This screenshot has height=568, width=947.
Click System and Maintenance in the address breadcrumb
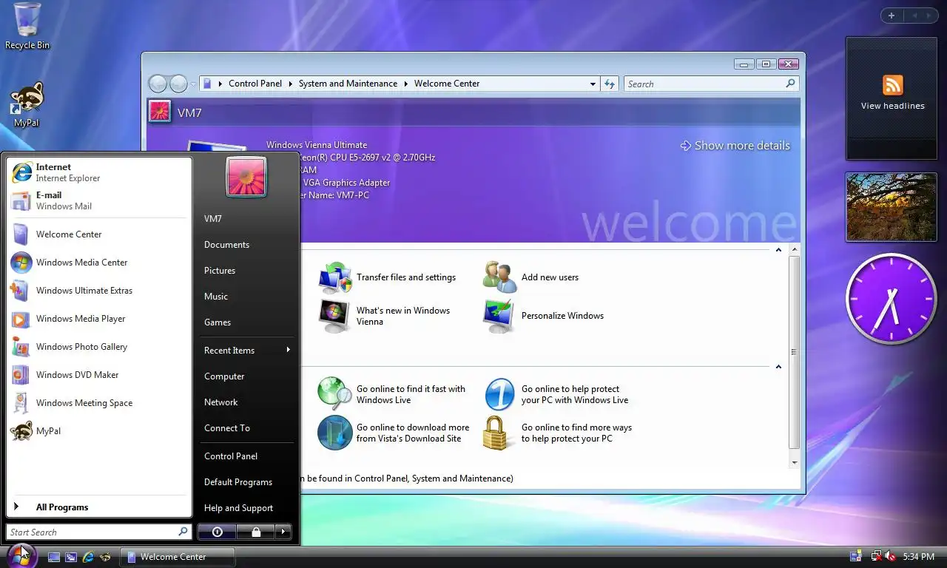[348, 84]
